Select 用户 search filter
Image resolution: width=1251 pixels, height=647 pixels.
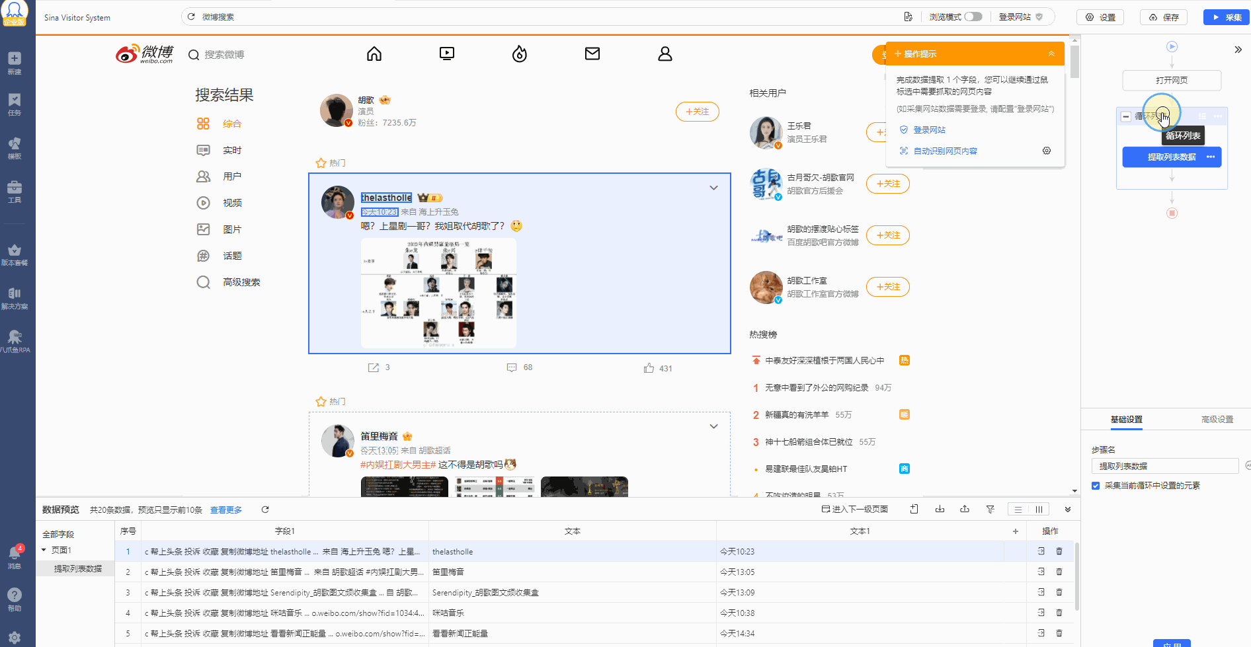coord(232,176)
